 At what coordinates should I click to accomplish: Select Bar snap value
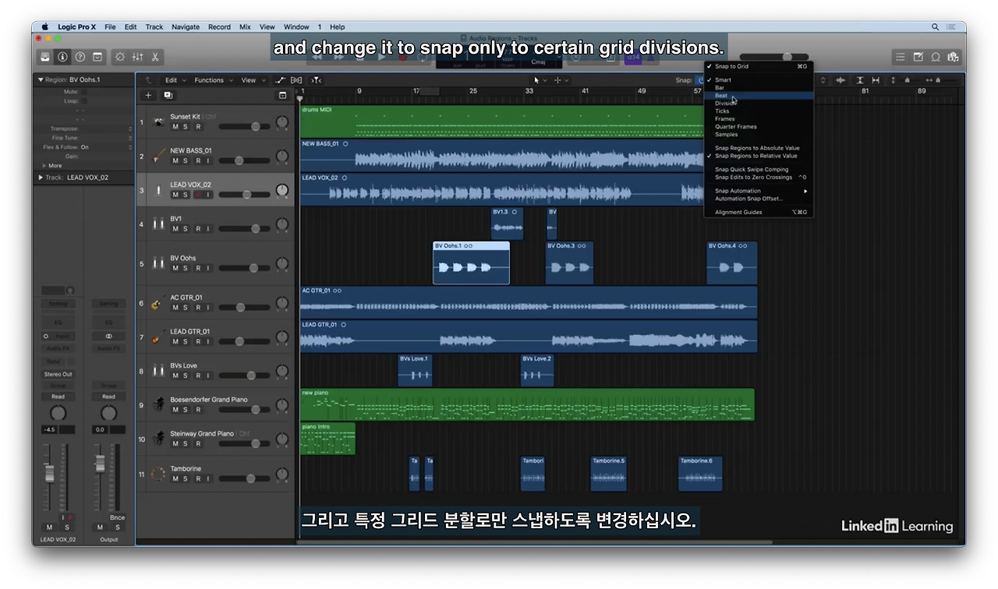click(759, 88)
